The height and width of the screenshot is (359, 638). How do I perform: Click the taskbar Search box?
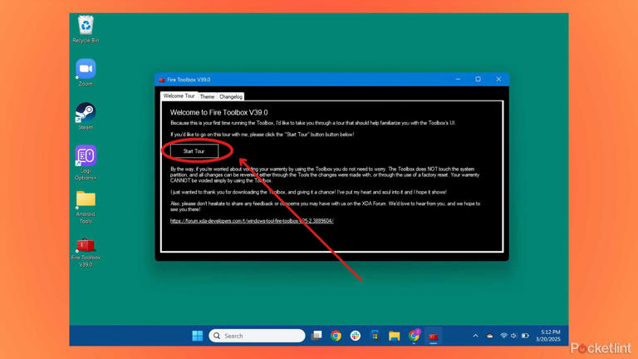[258, 336]
